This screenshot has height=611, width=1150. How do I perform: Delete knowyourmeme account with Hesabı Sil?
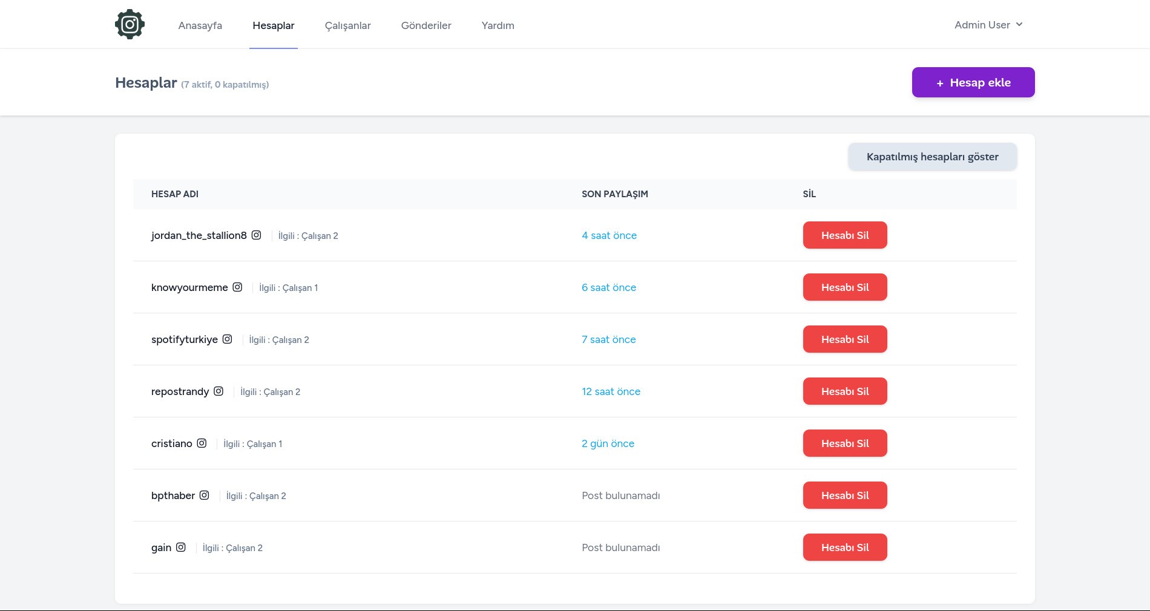click(845, 287)
